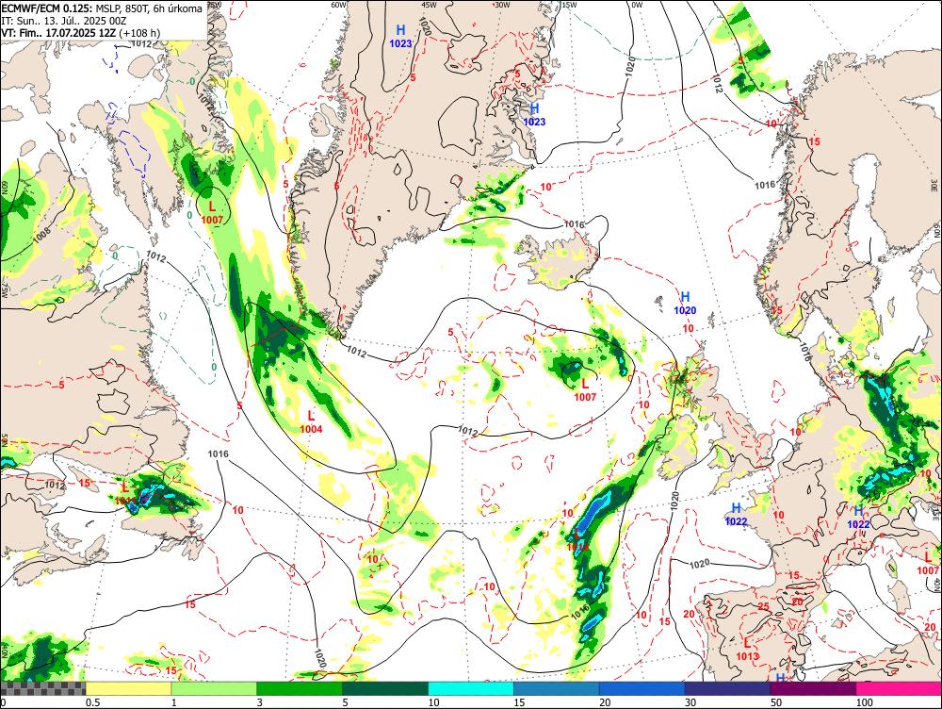Click the medium green 3–5 legend block

click(x=300, y=688)
